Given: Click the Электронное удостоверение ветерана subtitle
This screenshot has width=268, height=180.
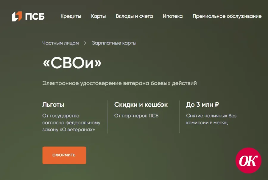Looking at the screenshot, I should pyautogui.click(x=119, y=83).
